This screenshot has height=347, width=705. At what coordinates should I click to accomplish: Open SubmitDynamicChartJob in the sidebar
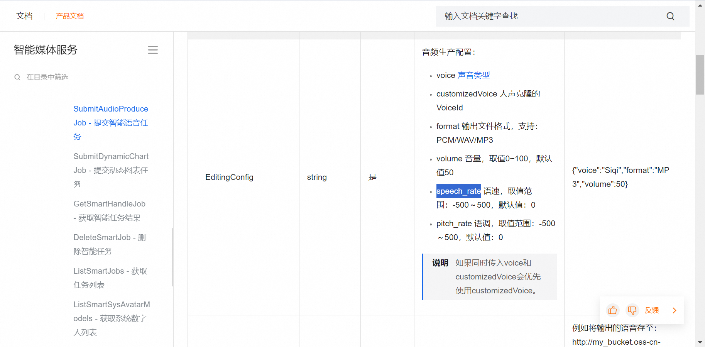coord(111,170)
